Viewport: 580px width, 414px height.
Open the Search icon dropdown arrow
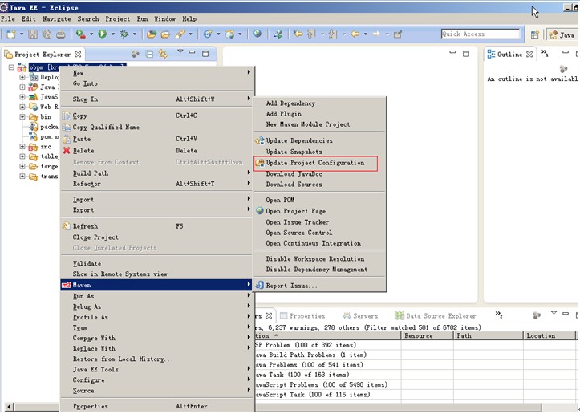(x=190, y=34)
